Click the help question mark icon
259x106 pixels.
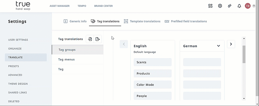(254, 6)
